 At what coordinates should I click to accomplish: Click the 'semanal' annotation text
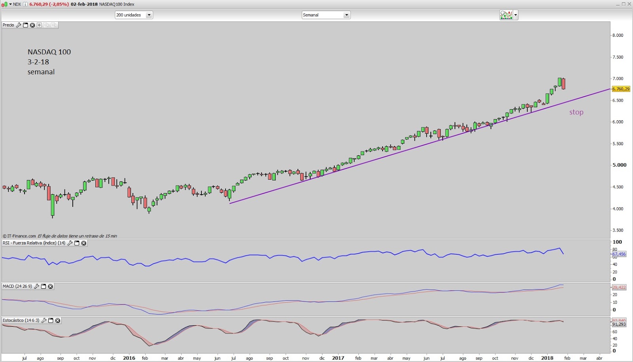pyautogui.click(x=41, y=72)
